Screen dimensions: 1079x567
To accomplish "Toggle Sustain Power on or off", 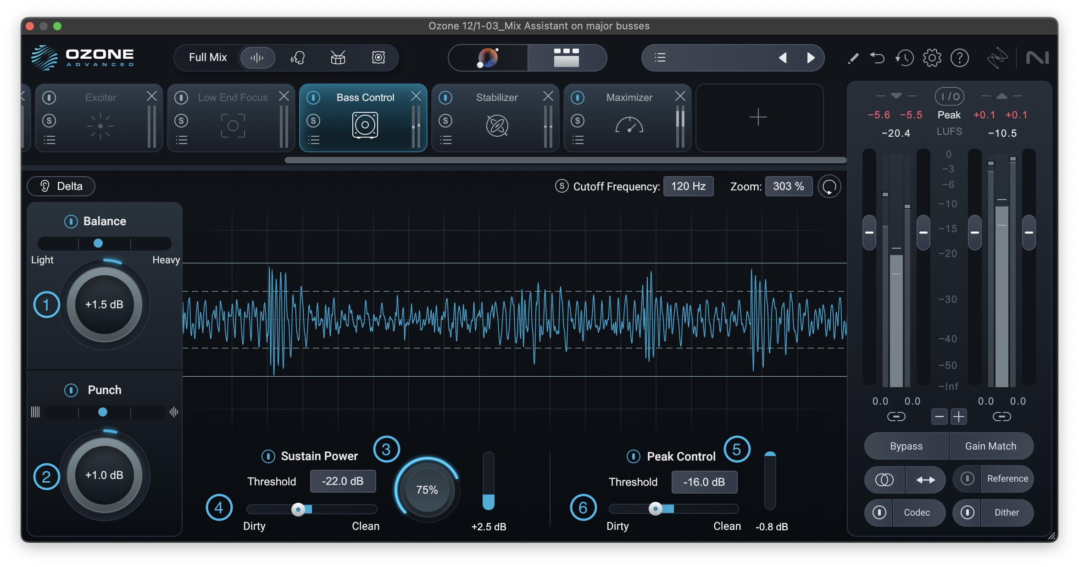I will [268, 456].
